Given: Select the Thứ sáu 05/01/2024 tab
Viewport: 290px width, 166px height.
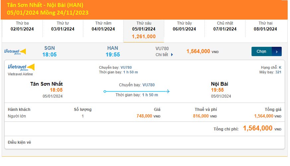Looking at the screenshot, I should click(x=144, y=30).
